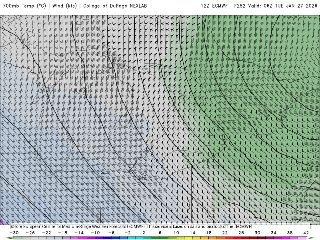Click the -10 legend value
320x240 pixels.
coord(95,233)
